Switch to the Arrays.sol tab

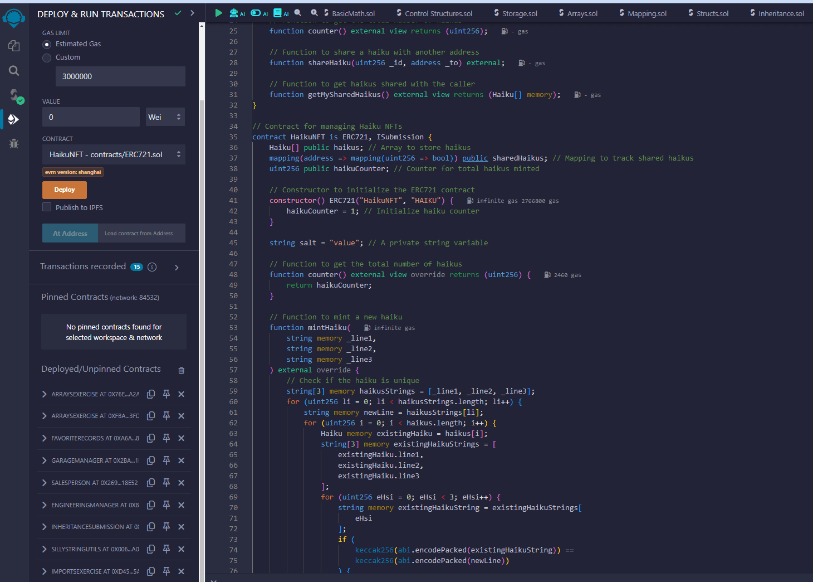(x=578, y=13)
